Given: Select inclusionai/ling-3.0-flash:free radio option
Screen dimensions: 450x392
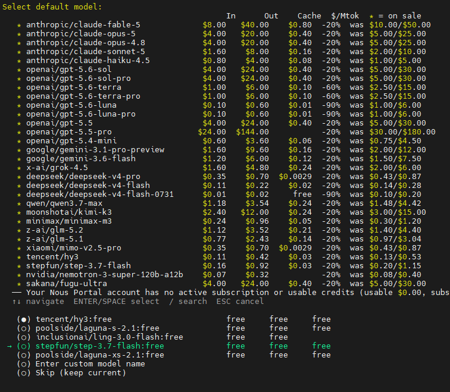Looking at the screenshot, I should (x=24, y=337).
